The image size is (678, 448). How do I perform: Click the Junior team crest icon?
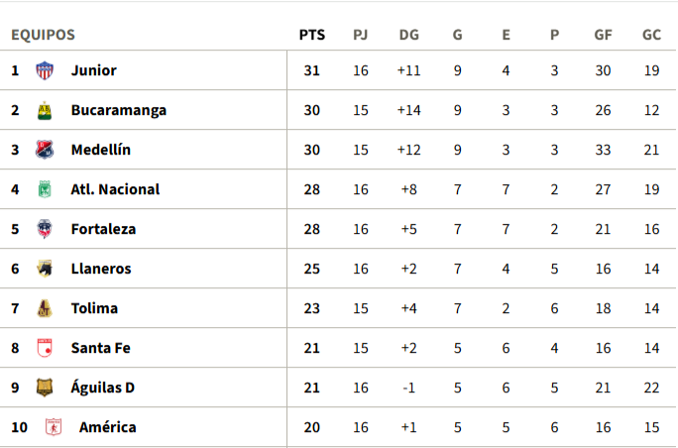tap(44, 70)
